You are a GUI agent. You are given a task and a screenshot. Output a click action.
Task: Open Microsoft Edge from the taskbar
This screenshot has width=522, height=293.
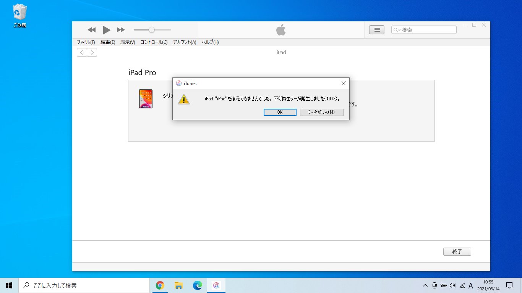pos(197,285)
